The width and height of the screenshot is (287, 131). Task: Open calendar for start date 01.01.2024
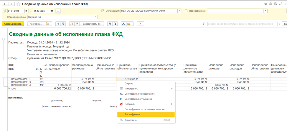[27, 11]
